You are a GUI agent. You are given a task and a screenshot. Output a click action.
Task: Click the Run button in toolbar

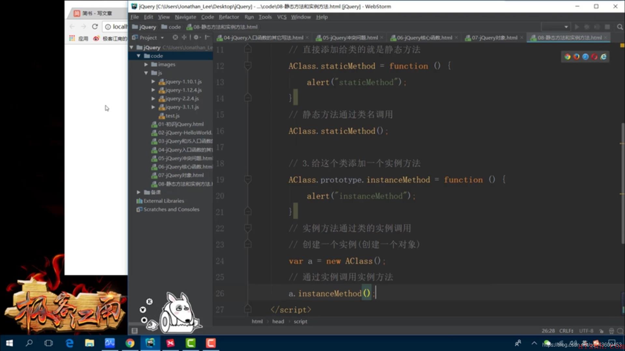[x=577, y=27]
